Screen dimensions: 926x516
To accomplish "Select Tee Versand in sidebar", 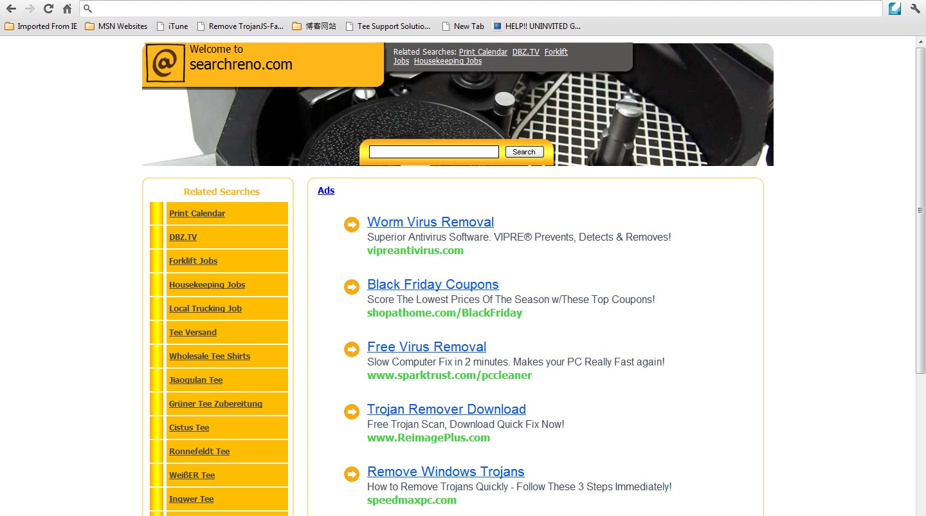I will (193, 333).
